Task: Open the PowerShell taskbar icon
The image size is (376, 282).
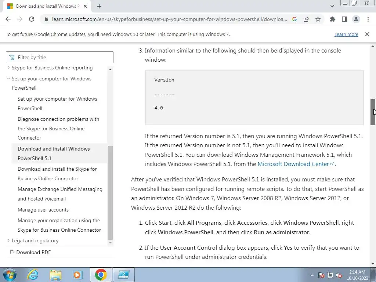Action: click(x=124, y=275)
